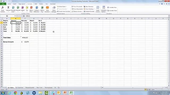170x95 pixels.
Task: Click Calculate Sheet
Action: 112,11
